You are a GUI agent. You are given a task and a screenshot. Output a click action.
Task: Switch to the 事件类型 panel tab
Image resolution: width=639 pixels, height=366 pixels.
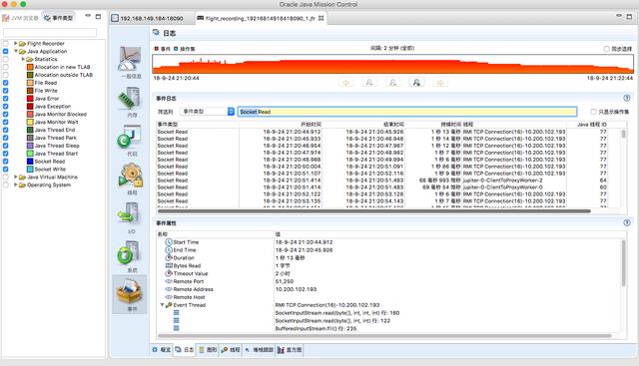click(x=59, y=18)
